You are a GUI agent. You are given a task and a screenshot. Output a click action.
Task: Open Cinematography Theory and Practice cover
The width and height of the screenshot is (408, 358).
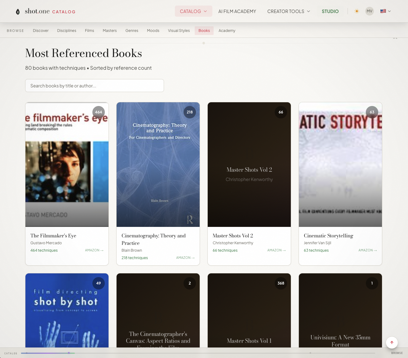click(x=158, y=165)
